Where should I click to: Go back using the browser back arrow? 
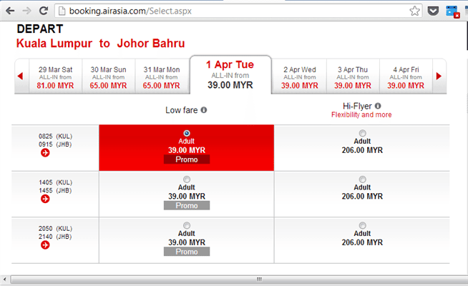[10, 11]
